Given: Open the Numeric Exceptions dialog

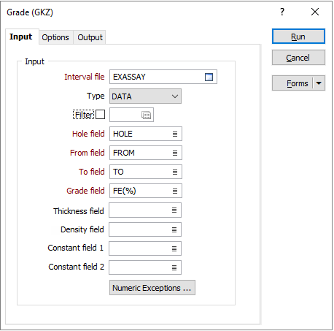Looking at the screenshot, I should pyautogui.click(x=152, y=288).
